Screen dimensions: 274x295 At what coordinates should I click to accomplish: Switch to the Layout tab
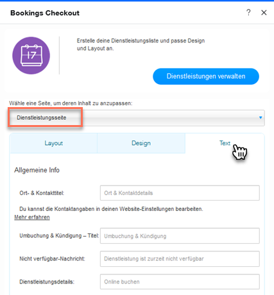click(53, 143)
